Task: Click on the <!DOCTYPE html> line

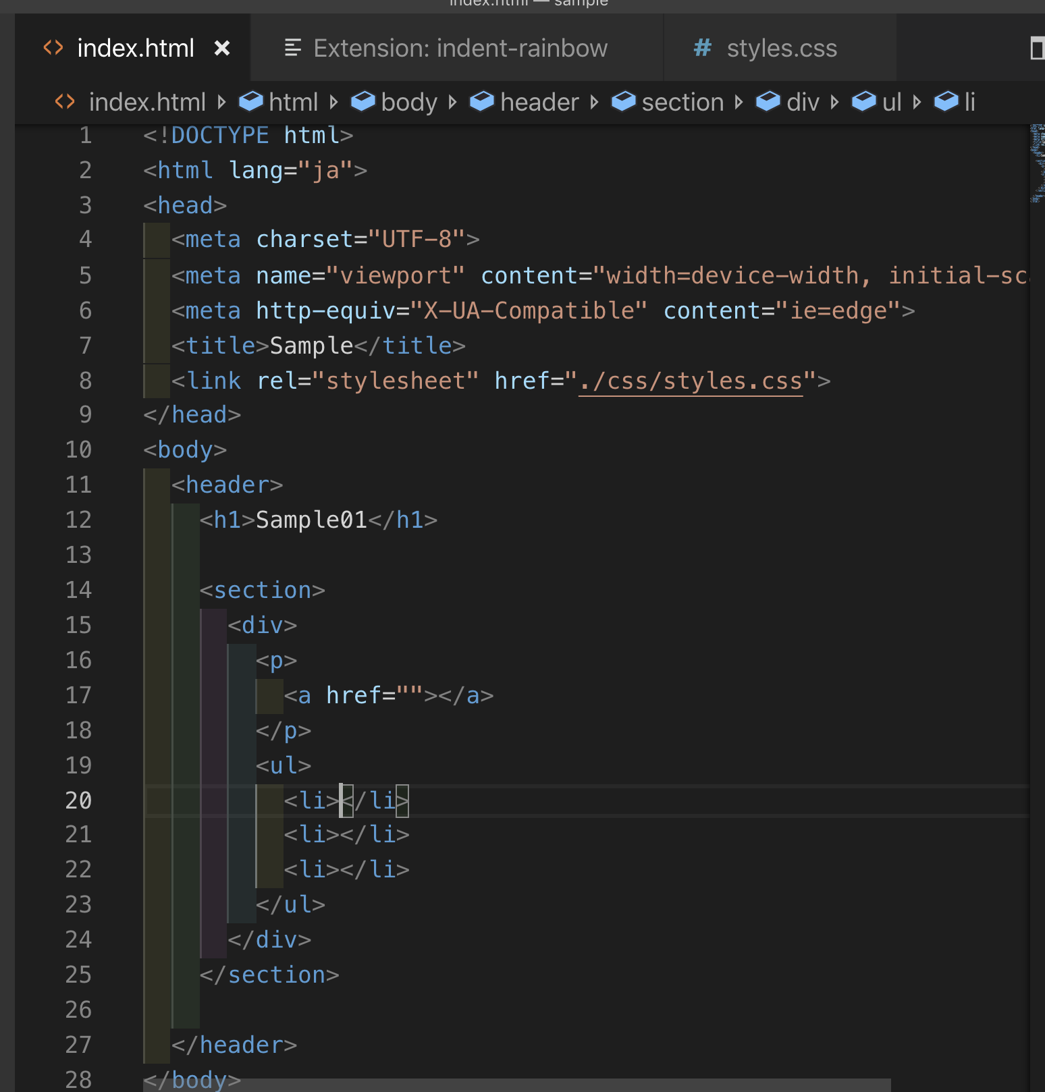Action: pos(248,135)
